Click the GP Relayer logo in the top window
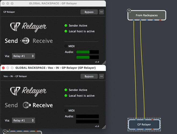 pyautogui.click(x=28, y=27)
